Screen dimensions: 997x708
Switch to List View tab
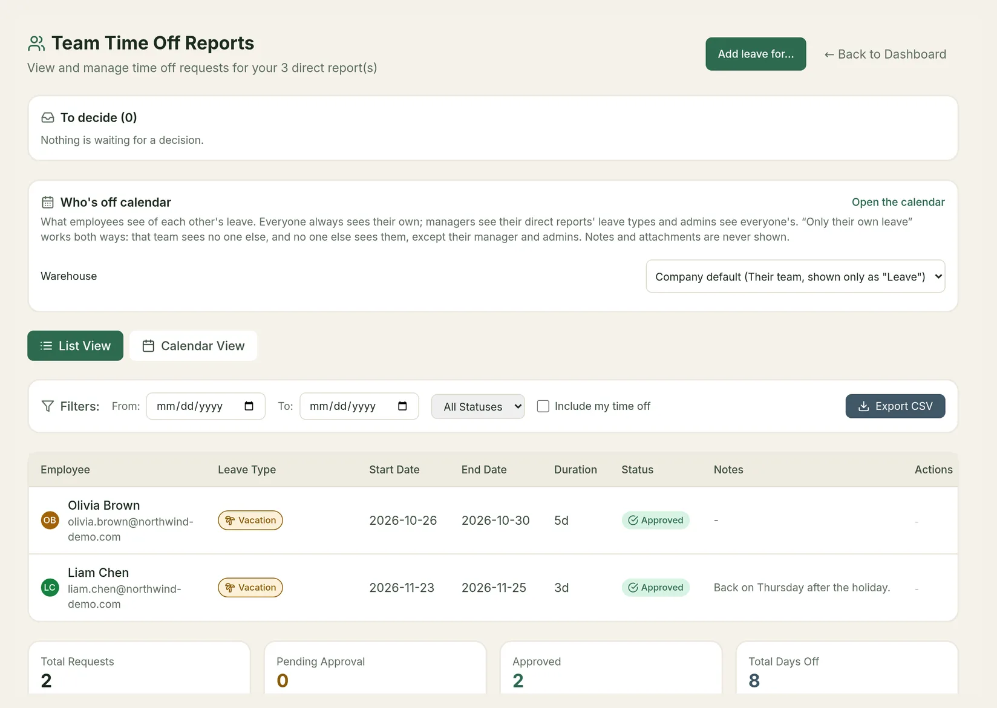(x=75, y=346)
